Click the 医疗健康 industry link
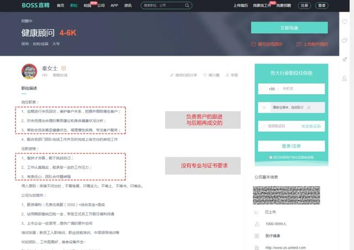 [x=273, y=236]
